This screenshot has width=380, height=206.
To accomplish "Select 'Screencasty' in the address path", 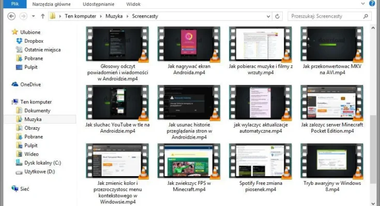I will point(145,16).
